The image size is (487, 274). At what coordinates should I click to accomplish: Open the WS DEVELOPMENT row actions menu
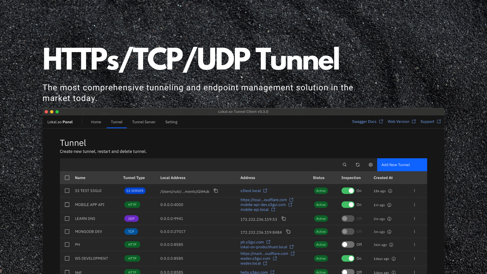414,259
